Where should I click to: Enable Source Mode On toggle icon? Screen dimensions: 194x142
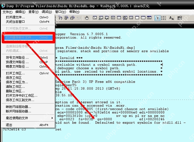click(157, 18)
